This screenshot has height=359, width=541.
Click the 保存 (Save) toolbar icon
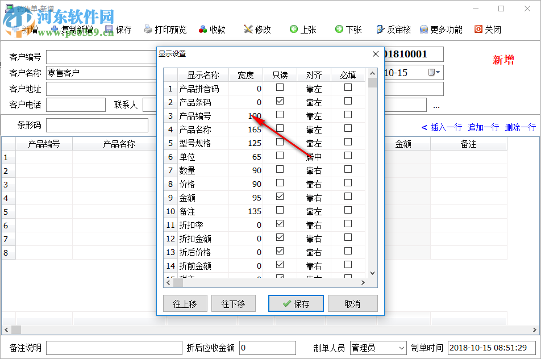(x=123, y=29)
